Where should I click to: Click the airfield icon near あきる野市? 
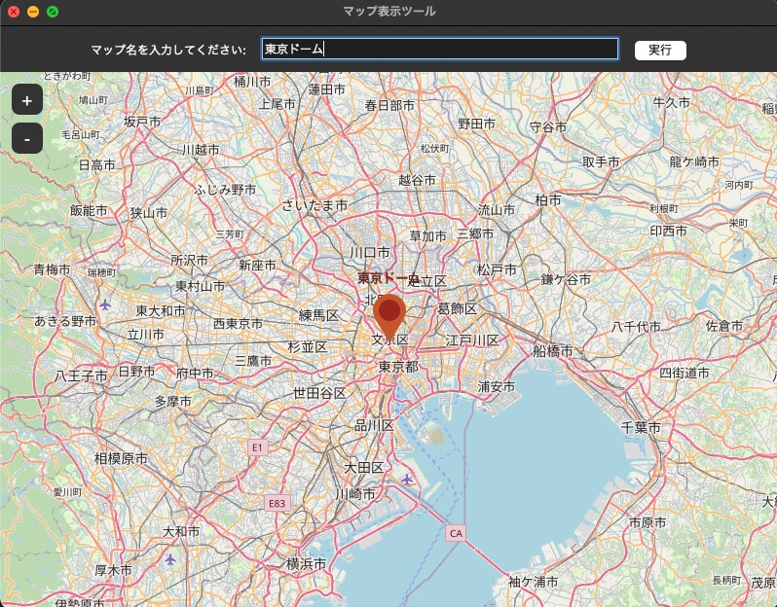(x=104, y=305)
